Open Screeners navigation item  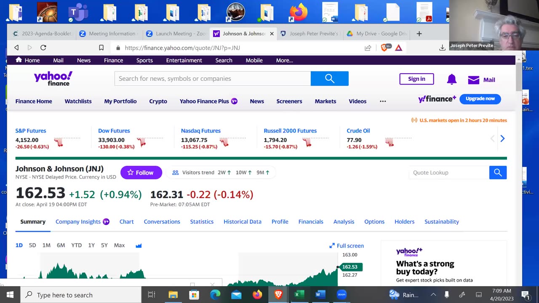289,101
